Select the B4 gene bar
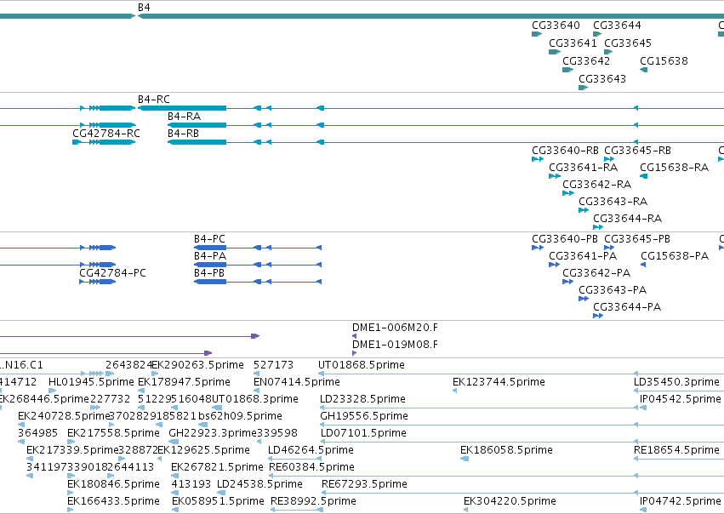The height and width of the screenshot is (514, 724). pos(430,16)
